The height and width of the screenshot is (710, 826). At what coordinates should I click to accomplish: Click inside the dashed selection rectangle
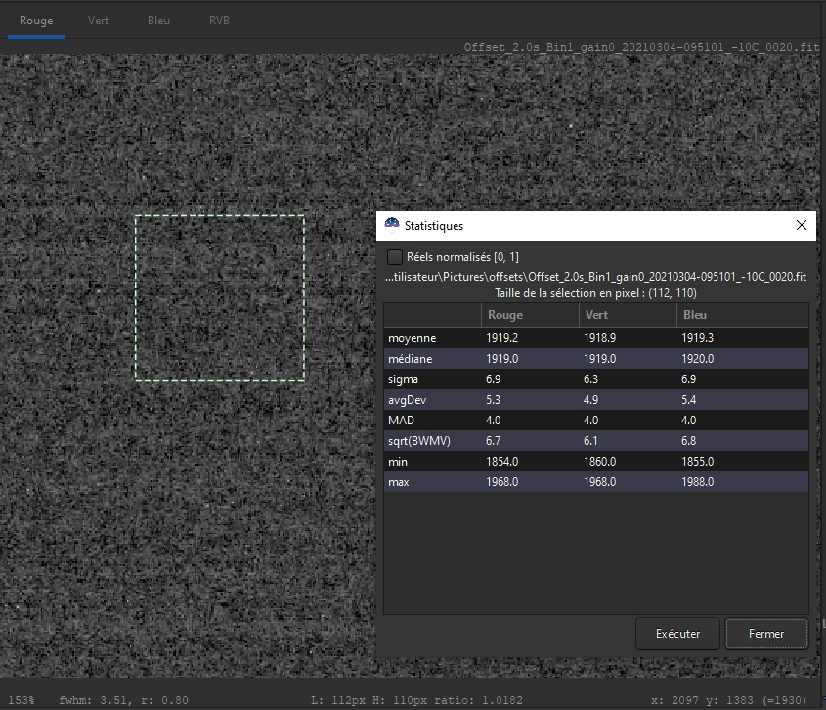point(219,296)
